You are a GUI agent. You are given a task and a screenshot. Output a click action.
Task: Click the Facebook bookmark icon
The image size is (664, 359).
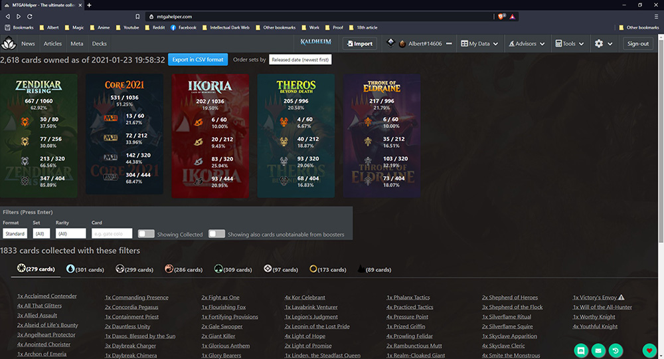(173, 27)
